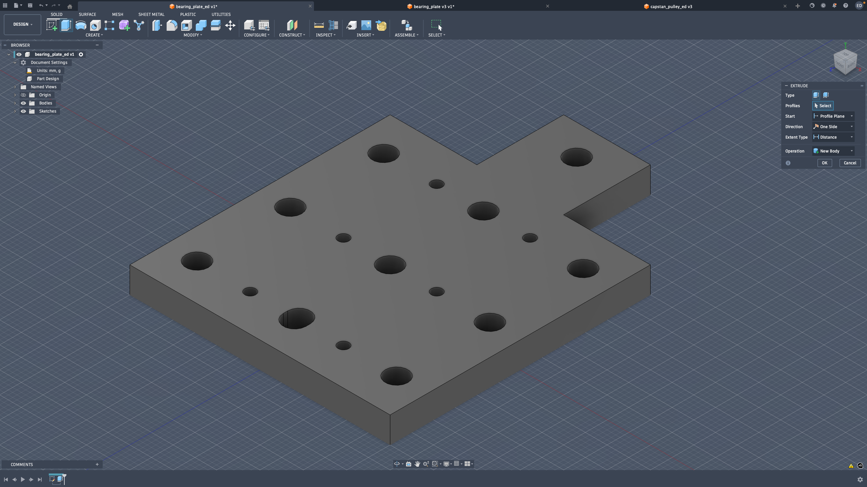The height and width of the screenshot is (487, 867).
Task: Show the hidden Origin folder
Action: (23, 95)
